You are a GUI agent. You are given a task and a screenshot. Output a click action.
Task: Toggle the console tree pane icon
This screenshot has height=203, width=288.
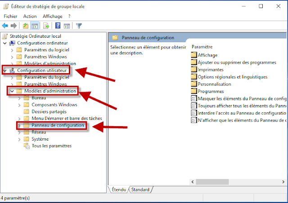pyautogui.click(x=35, y=26)
